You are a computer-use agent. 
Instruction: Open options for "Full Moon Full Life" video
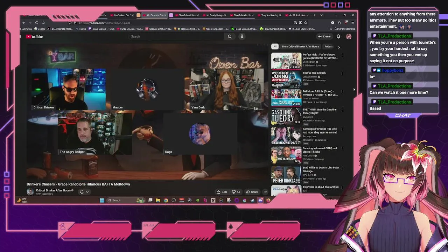tap(342, 92)
